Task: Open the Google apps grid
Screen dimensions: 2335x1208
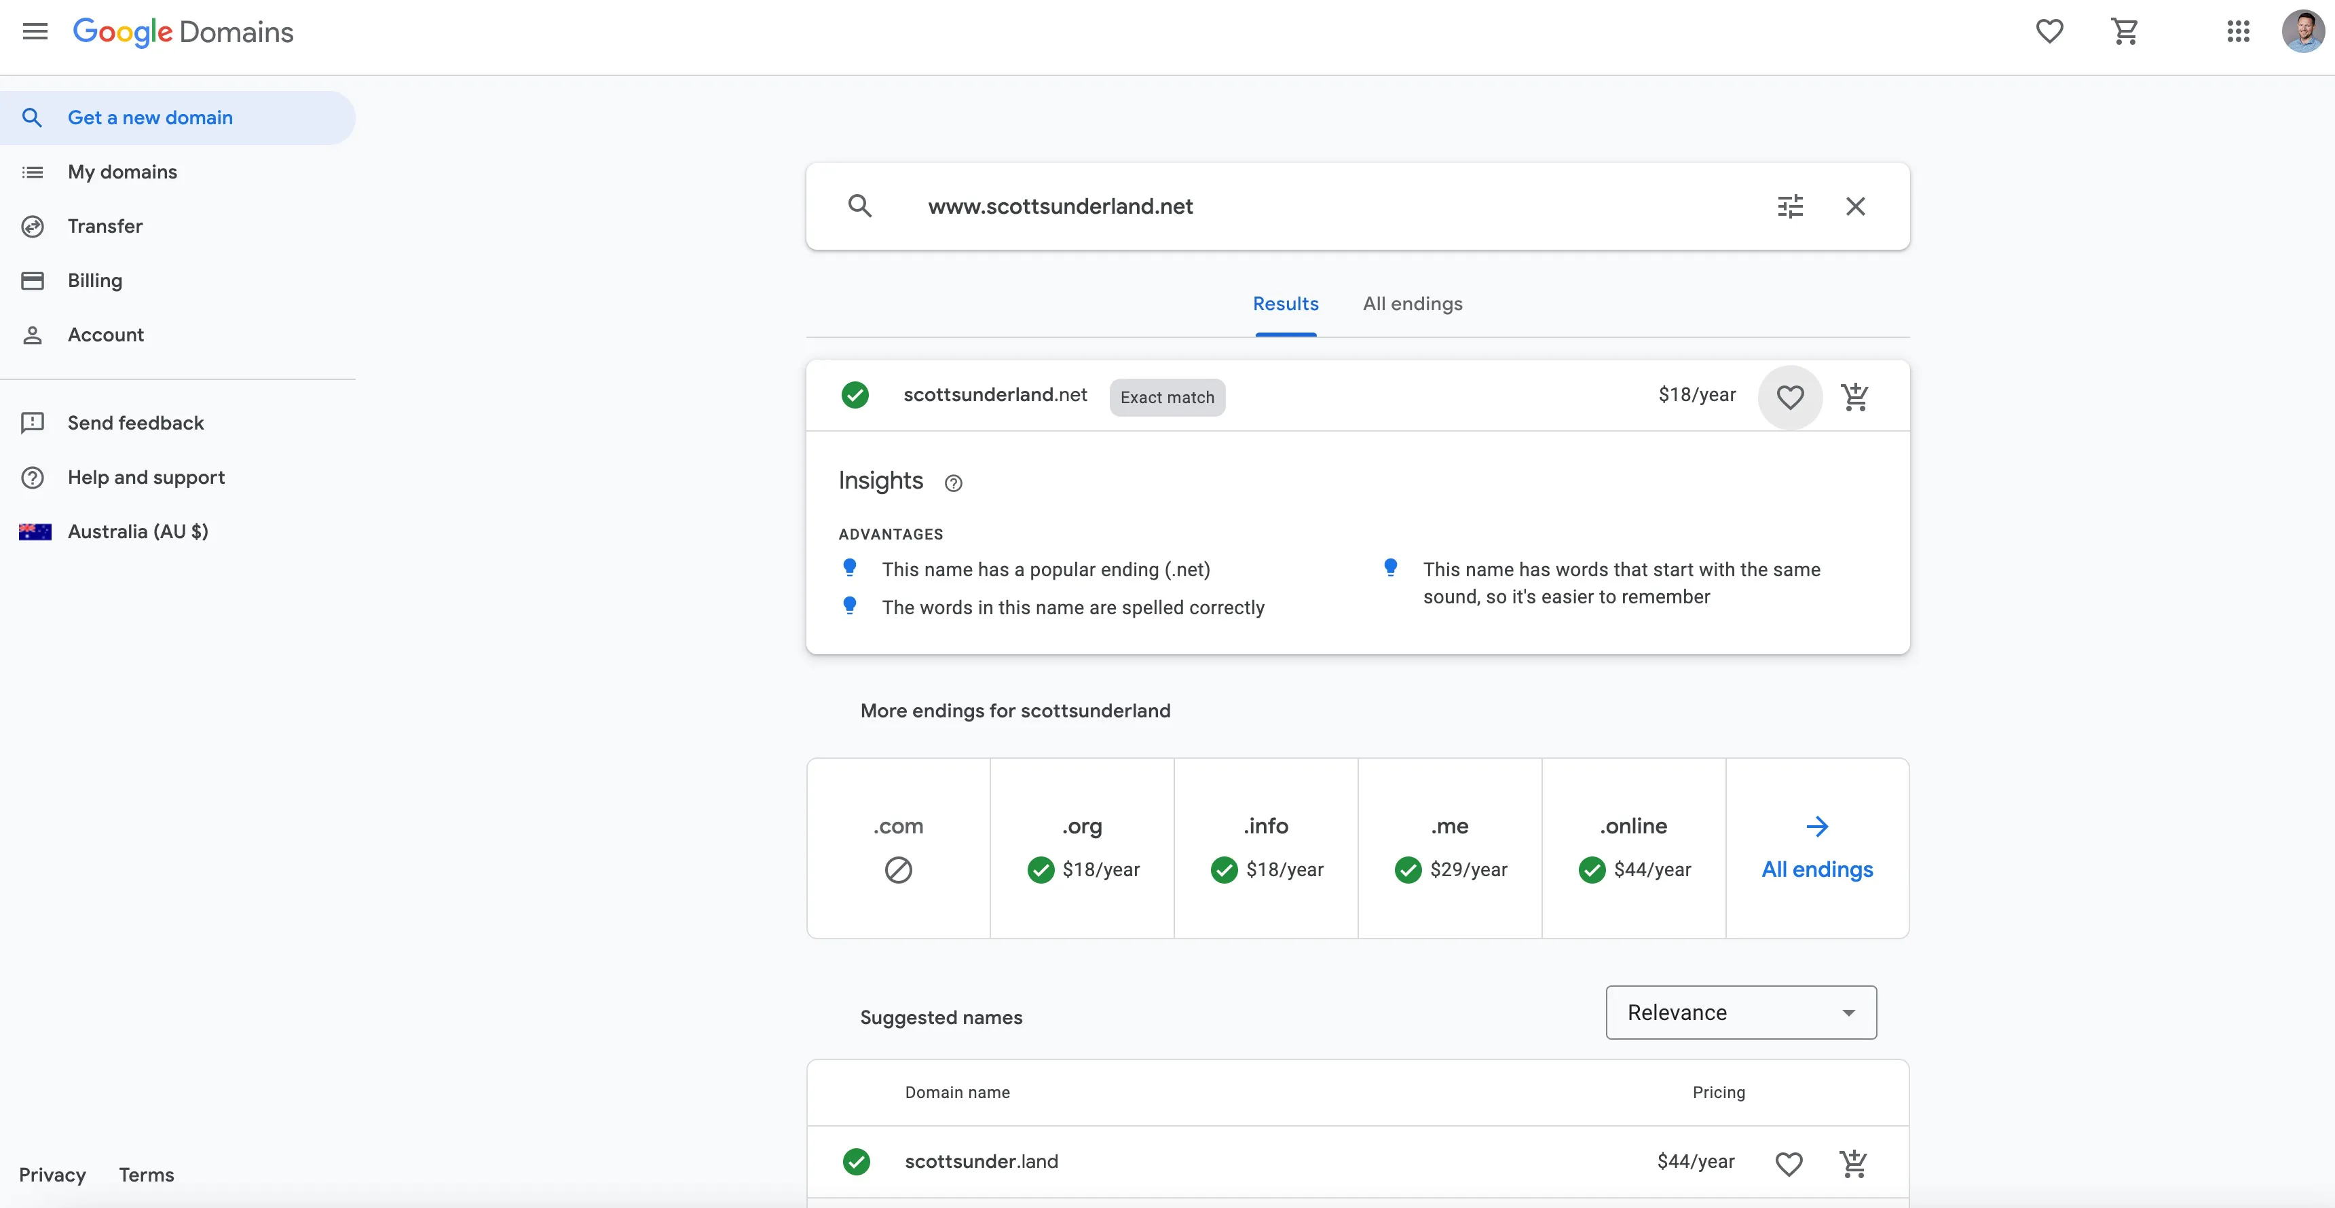Action: coord(2238,32)
